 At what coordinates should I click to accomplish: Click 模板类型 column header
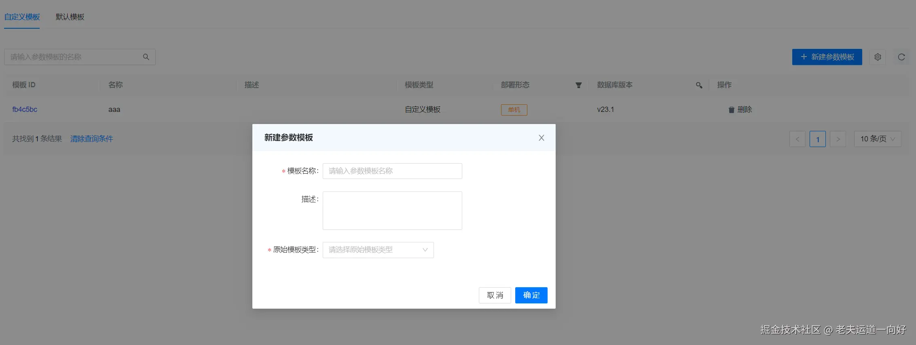pos(419,85)
